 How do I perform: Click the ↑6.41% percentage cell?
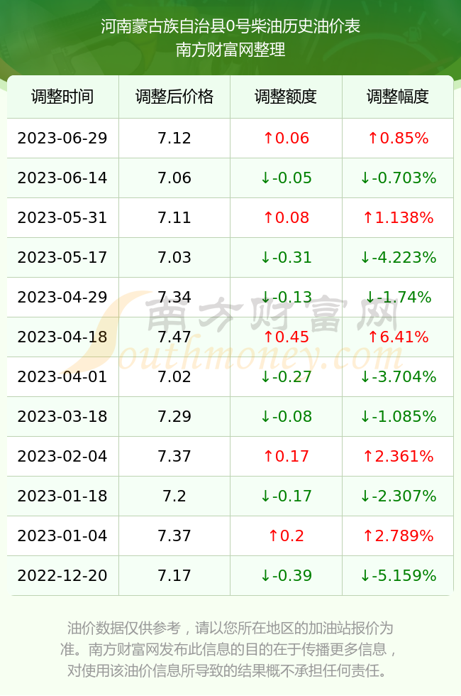(398, 337)
